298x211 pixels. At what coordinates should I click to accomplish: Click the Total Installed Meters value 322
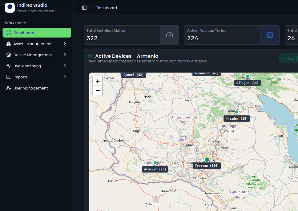coord(92,38)
